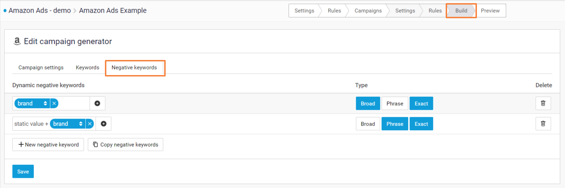This screenshot has height=188, width=565.
Task: Switch to Campaign settings tab
Action: coord(41,67)
